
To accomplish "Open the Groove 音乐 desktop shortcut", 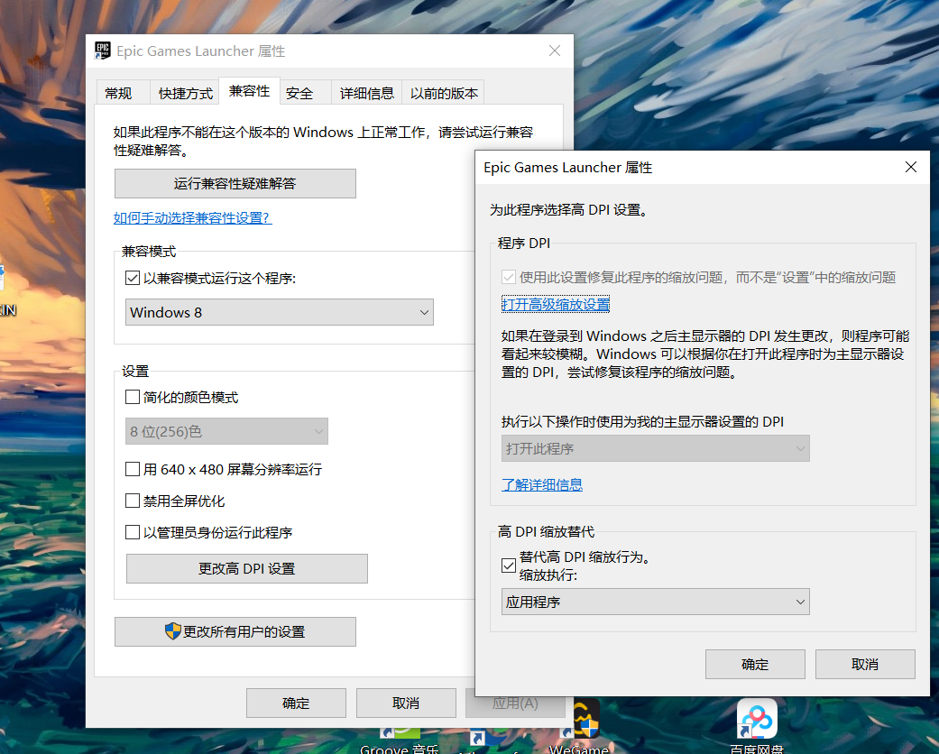I will click(400, 740).
